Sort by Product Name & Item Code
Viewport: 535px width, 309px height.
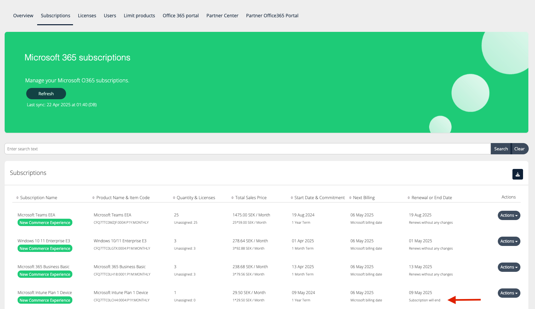click(x=94, y=198)
